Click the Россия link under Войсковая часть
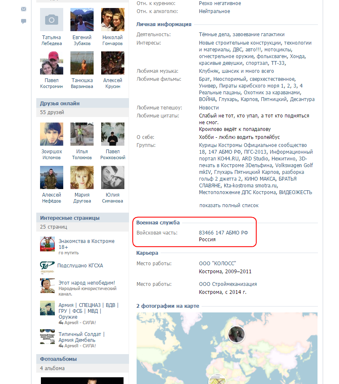Image resolution: width=339 pixels, height=384 pixels. [x=207, y=240]
